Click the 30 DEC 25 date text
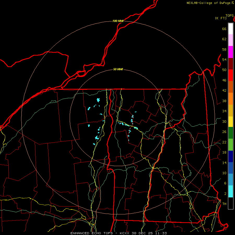Screen dimensions: 235x235 tap(142, 233)
